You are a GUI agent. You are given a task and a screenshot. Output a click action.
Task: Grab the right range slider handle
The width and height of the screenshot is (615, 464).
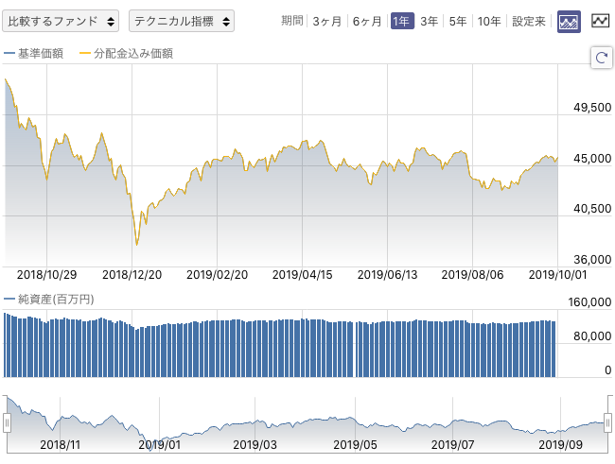click(x=607, y=423)
